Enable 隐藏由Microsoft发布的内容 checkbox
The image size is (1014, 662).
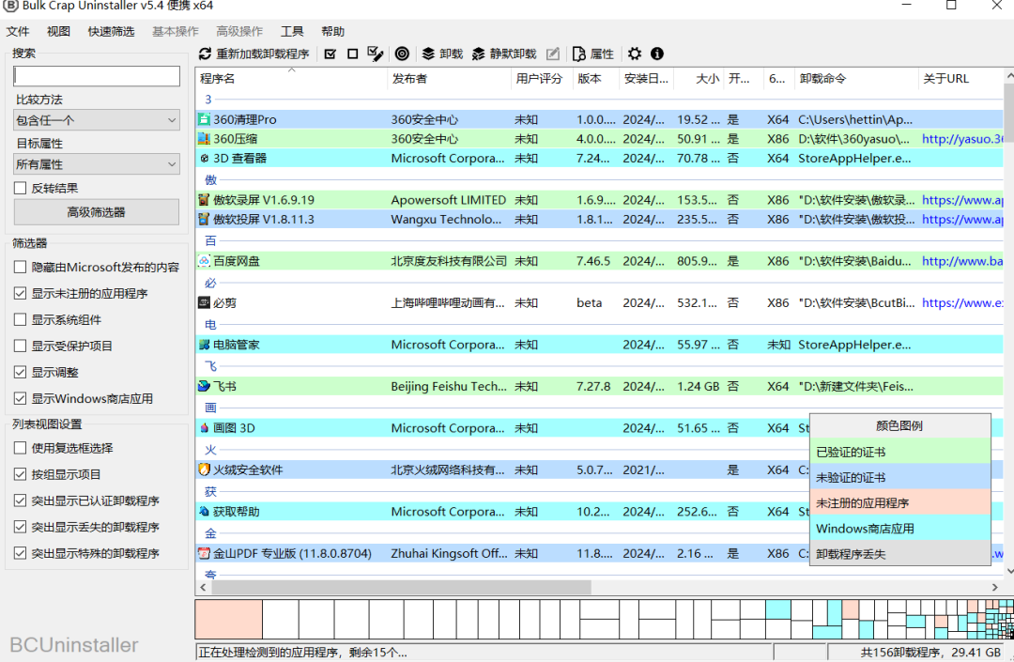point(20,267)
